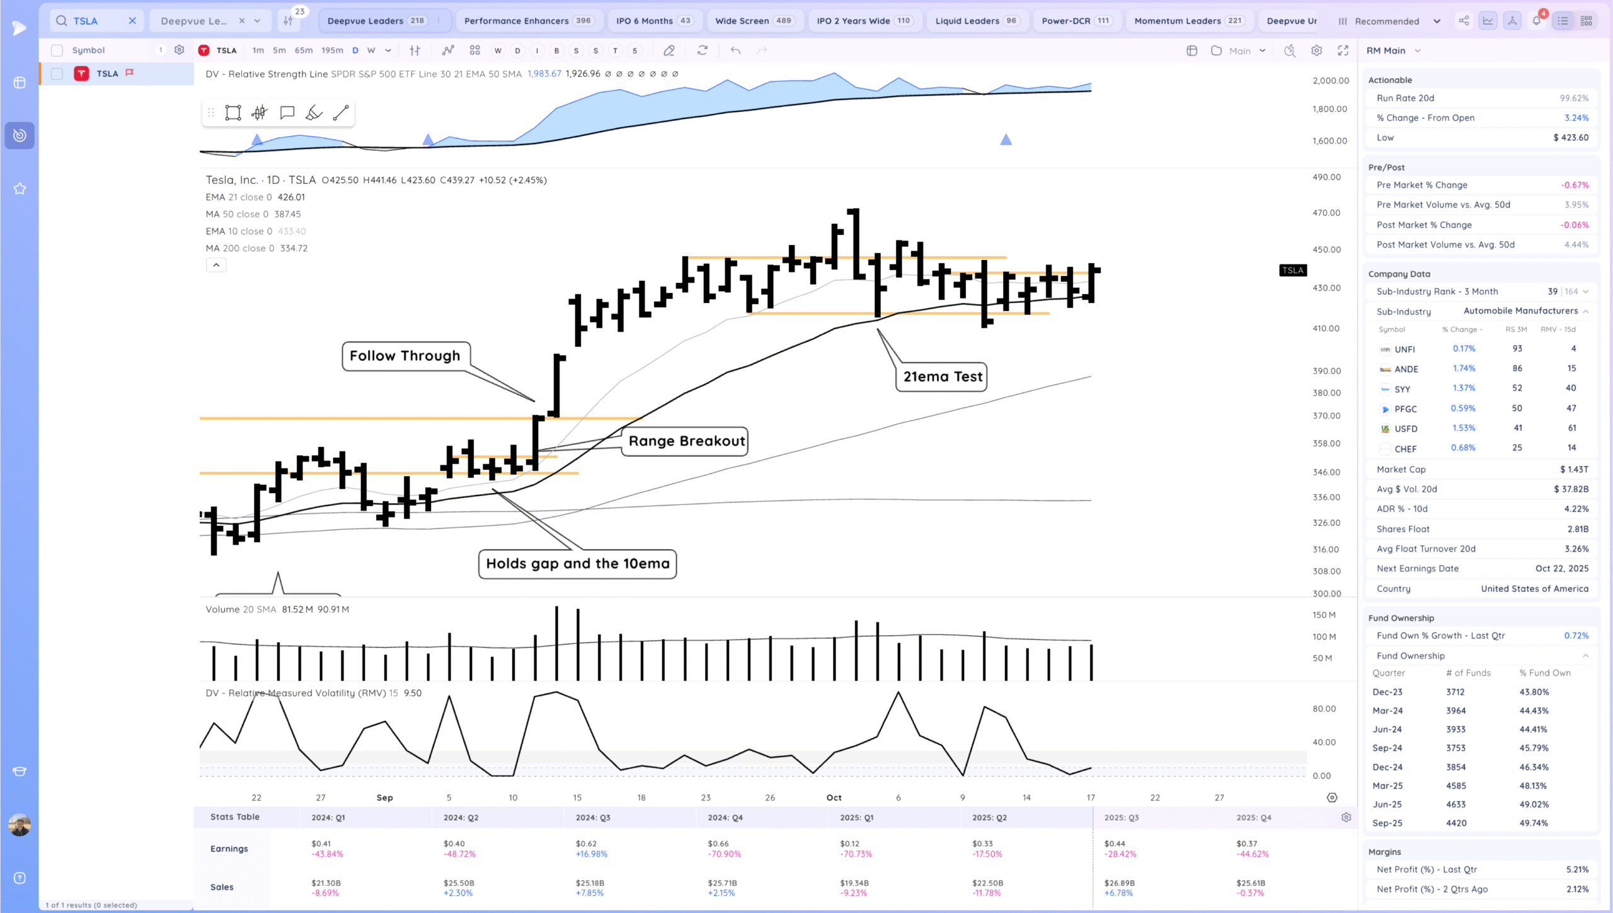1613x913 pixels.
Task: Pick the callout comment drawing tool
Action: click(287, 113)
